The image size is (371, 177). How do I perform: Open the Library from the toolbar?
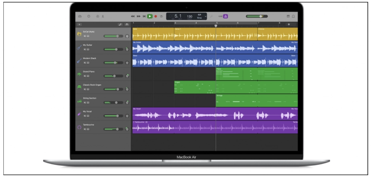80,16
